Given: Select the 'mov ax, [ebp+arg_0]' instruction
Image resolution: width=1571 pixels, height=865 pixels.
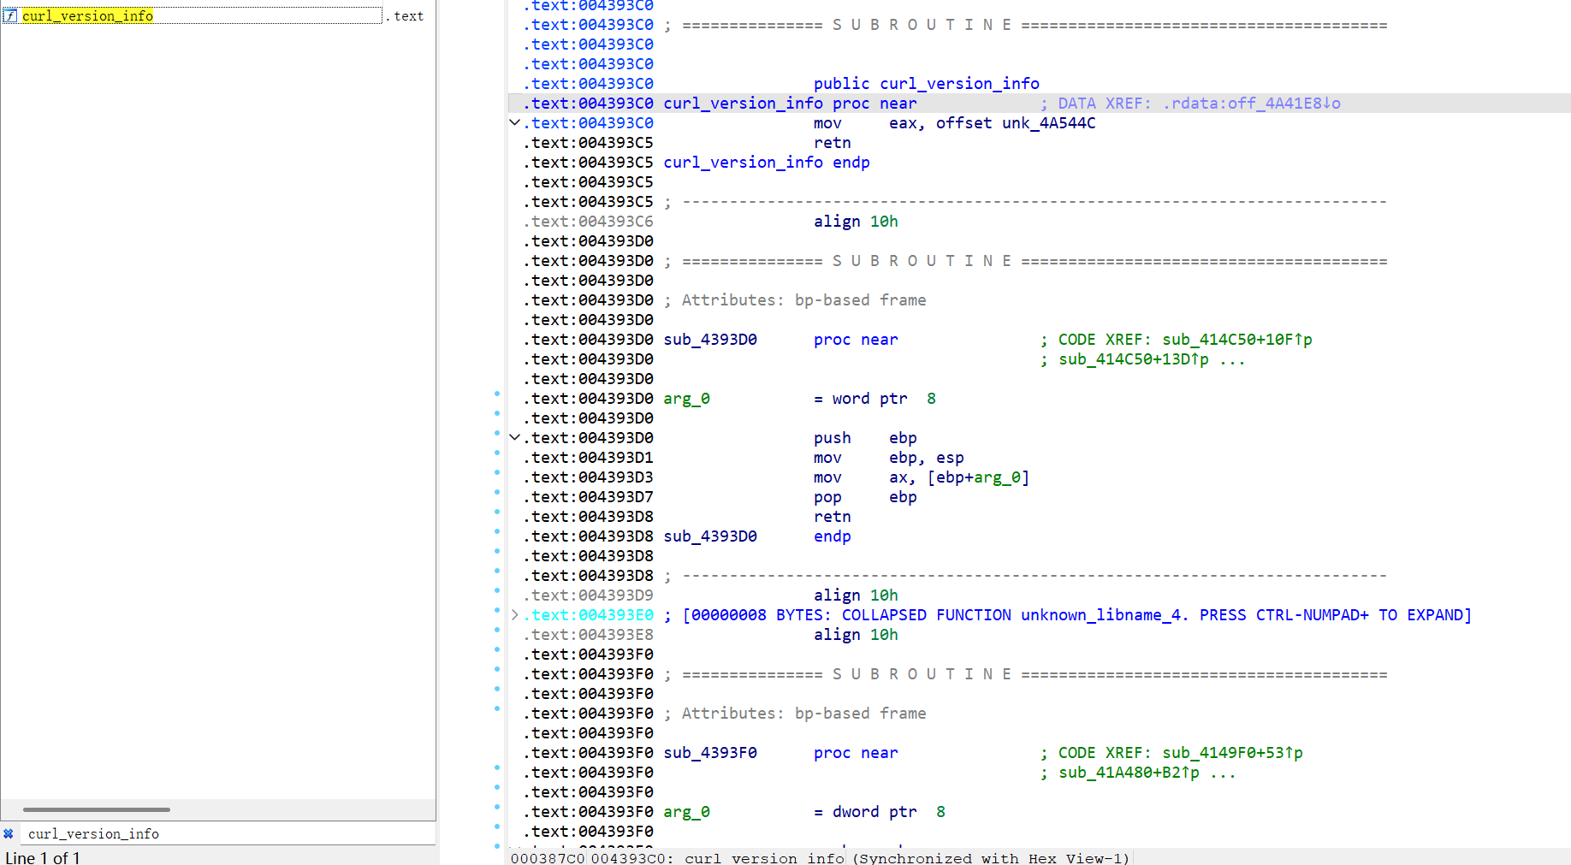Looking at the screenshot, I should (922, 477).
